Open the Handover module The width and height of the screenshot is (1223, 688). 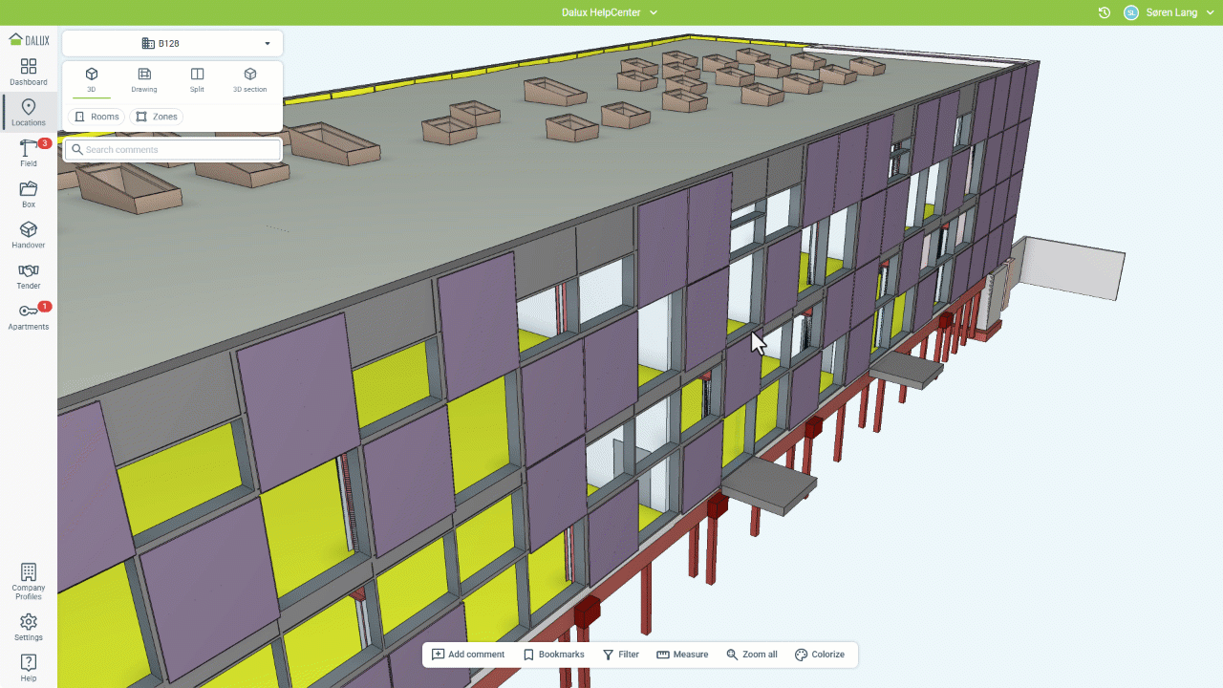click(29, 235)
